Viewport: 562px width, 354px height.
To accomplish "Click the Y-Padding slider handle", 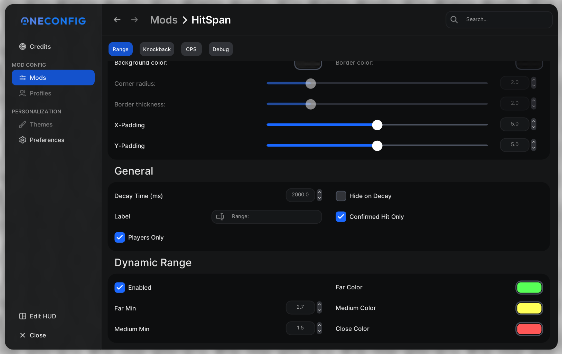I will (x=377, y=146).
